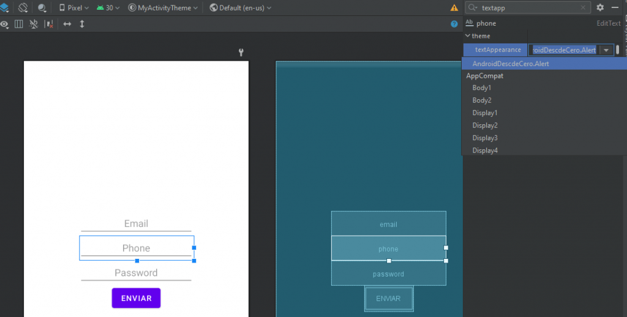Image resolution: width=627 pixels, height=317 pixels.
Task: Choose Display2 text appearance
Action: [x=544, y=125]
